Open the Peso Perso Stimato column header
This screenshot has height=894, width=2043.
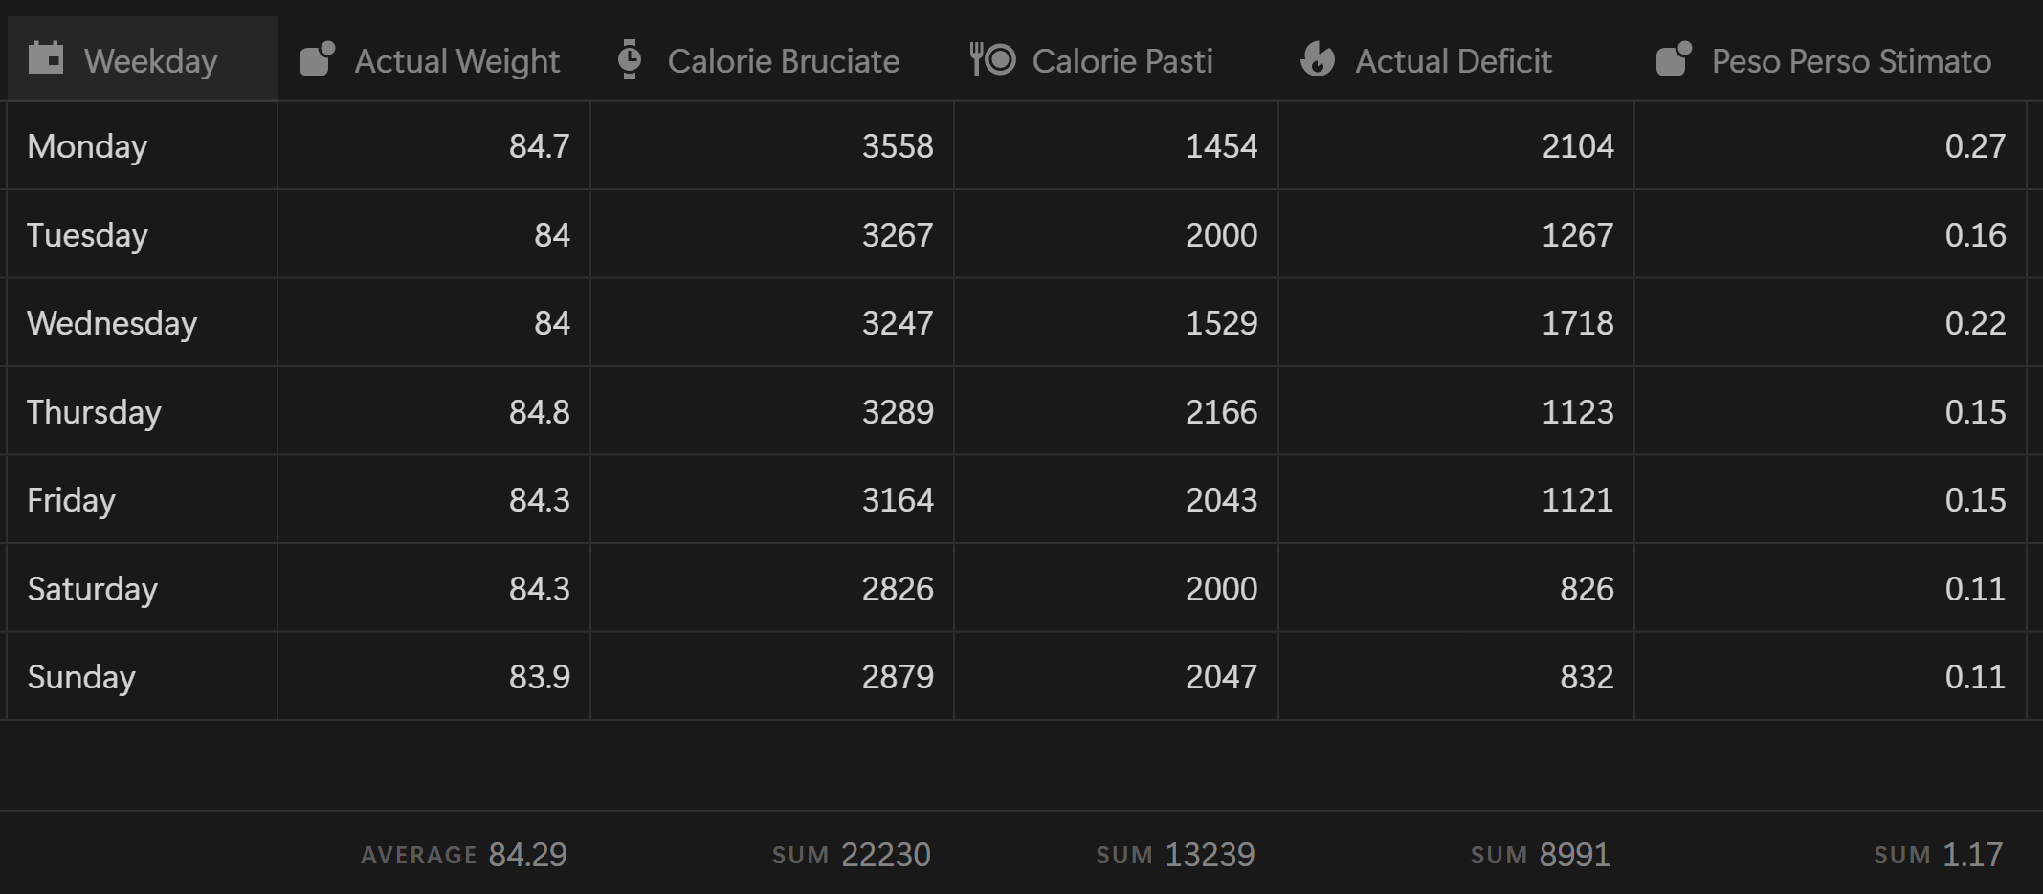tap(1830, 59)
